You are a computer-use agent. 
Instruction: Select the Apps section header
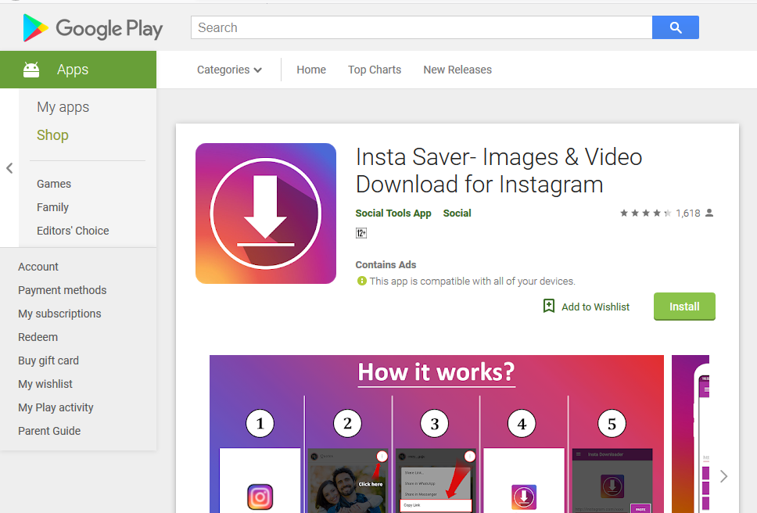click(78, 70)
